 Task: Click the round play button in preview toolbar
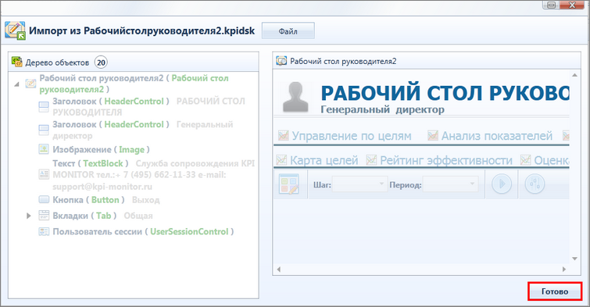click(x=502, y=184)
